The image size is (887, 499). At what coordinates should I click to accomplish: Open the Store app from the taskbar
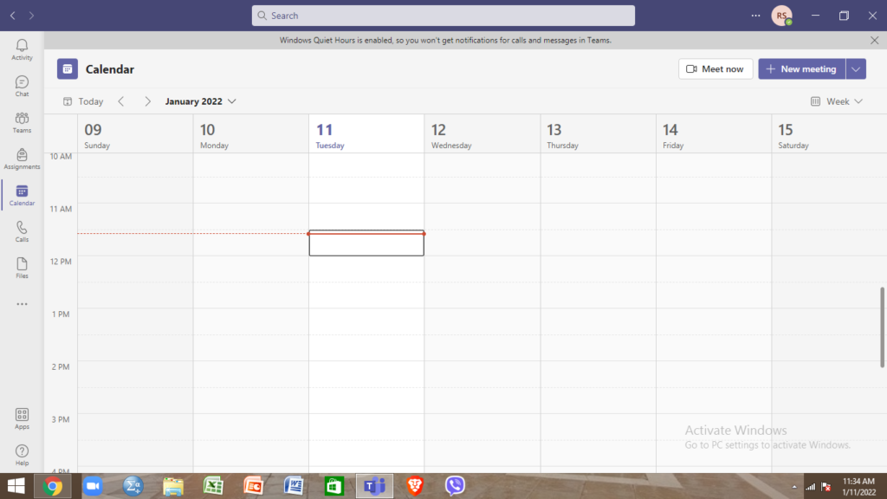[333, 486]
